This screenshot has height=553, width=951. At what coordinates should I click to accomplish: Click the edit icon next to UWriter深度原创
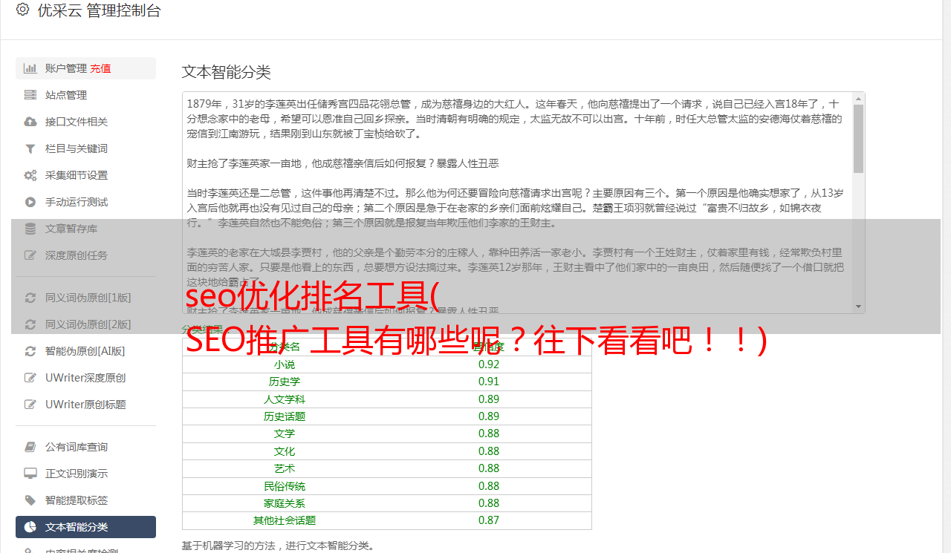[x=30, y=378]
